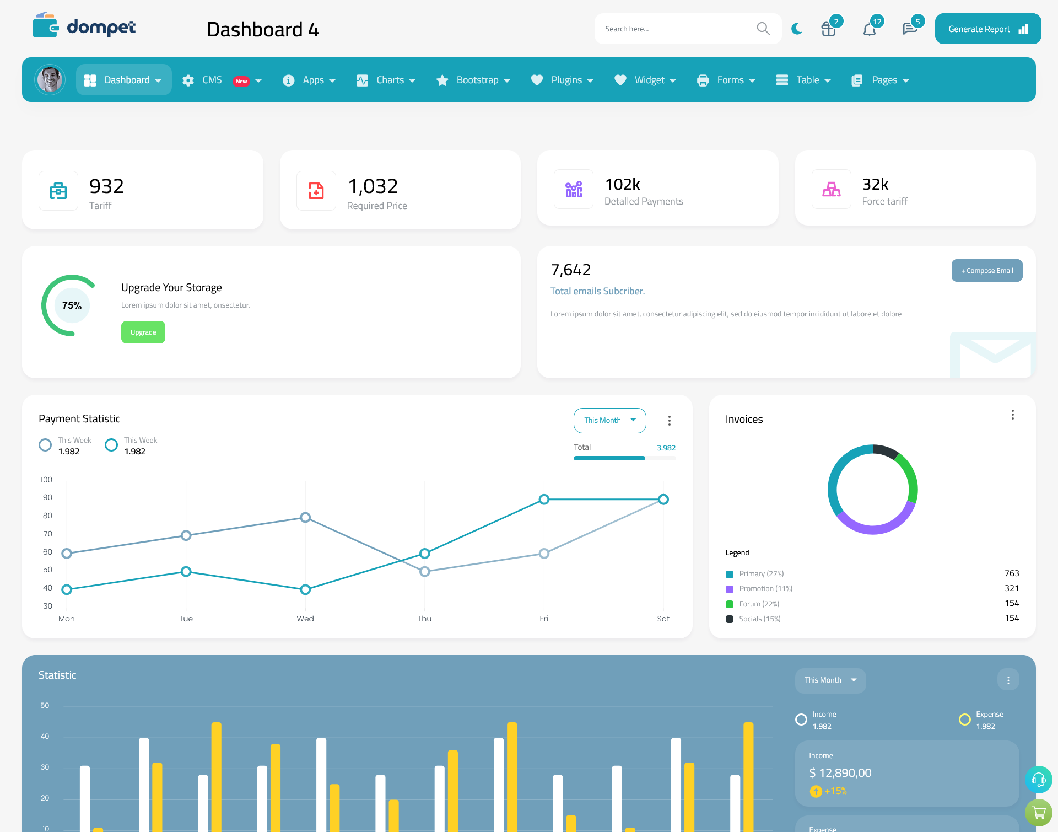Select the Charts navigation menu item
Screen dimensions: 1058x832
tap(389, 79)
